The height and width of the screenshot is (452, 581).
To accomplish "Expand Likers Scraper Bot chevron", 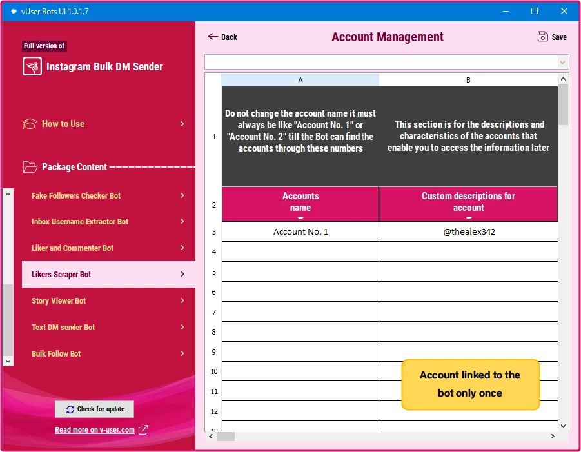I will coord(182,274).
